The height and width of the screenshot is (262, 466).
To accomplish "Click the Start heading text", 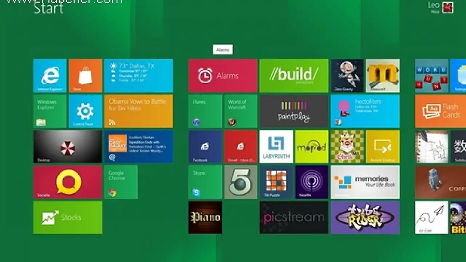I will pos(48,9).
